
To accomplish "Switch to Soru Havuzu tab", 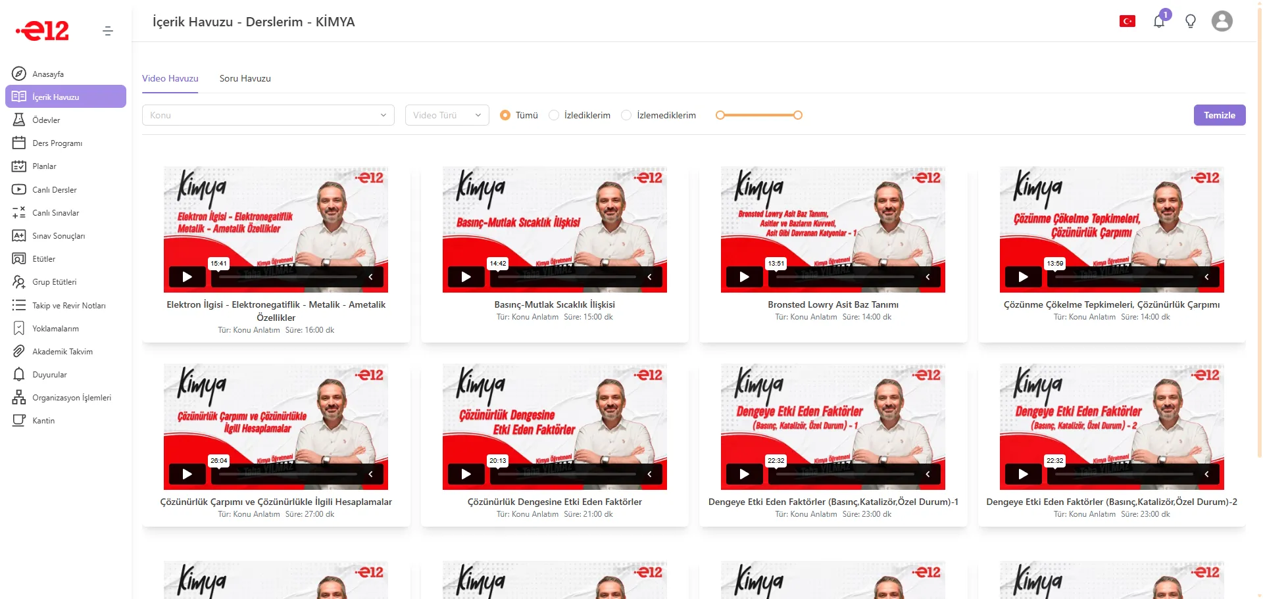I will pos(245,79).
